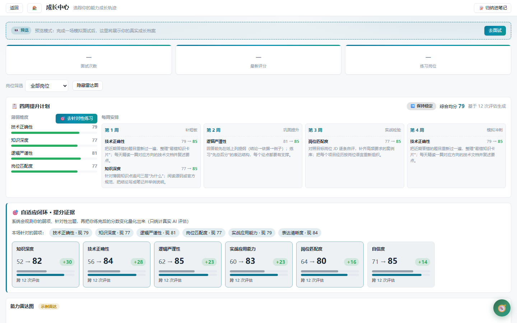517x323 pixels.
Task: Click chip 技术正确性 · 现 79
Action: (x=71, y=233)
